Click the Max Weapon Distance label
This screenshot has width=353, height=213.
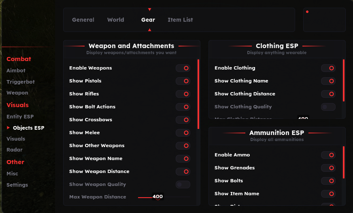[98, 197]
